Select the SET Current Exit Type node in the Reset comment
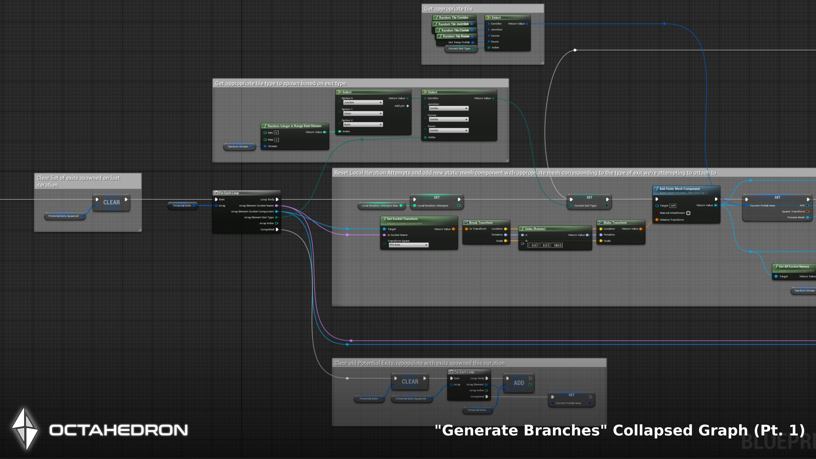The height and width of the screenshot is (459, 816). pos(589,202)
